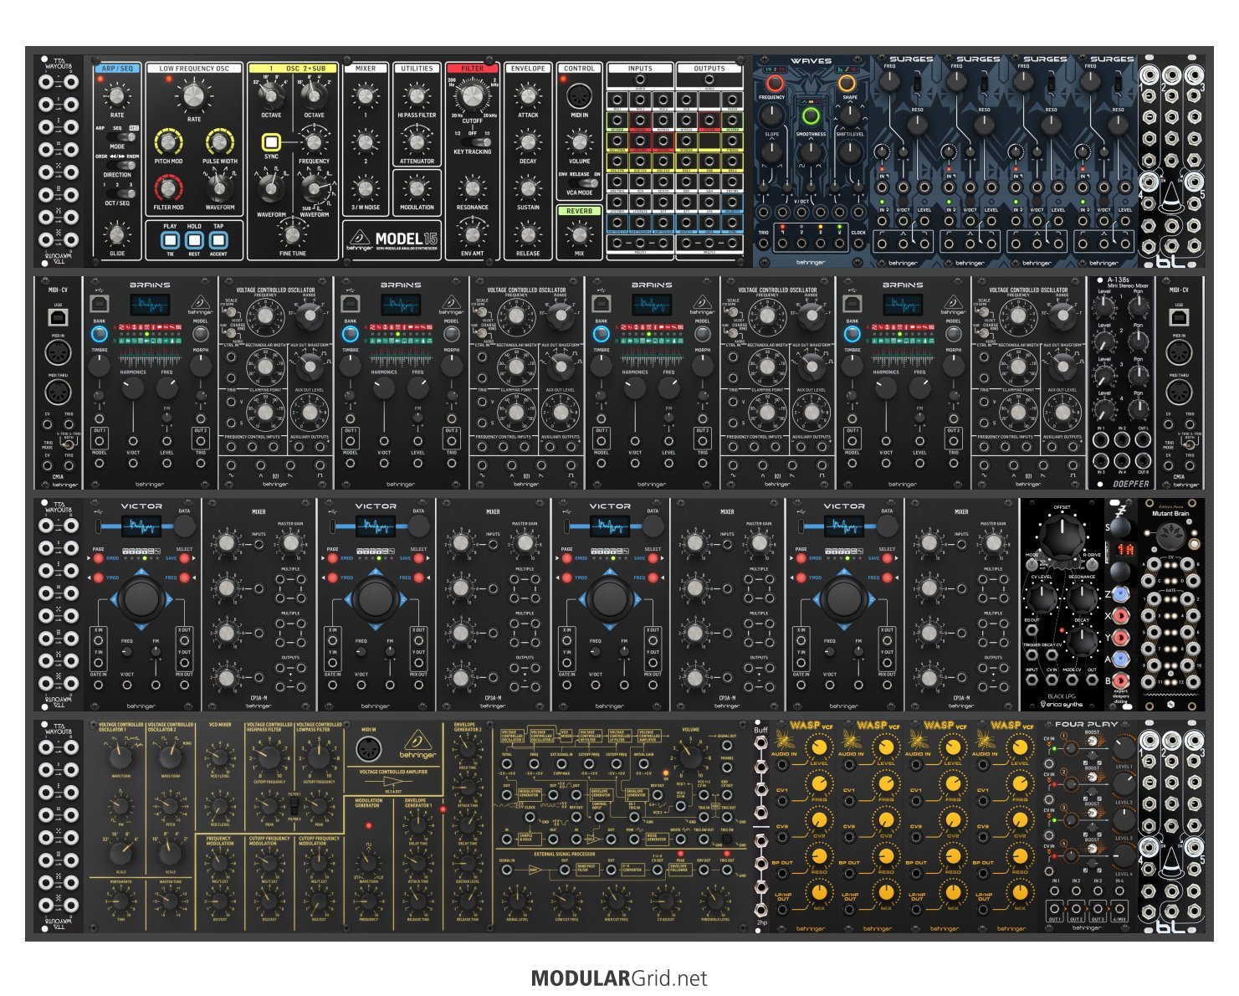
Task: Click the red-ringed FREQUENCY knob on Waves
Action: pyautogui.click(x=774, y=84)
